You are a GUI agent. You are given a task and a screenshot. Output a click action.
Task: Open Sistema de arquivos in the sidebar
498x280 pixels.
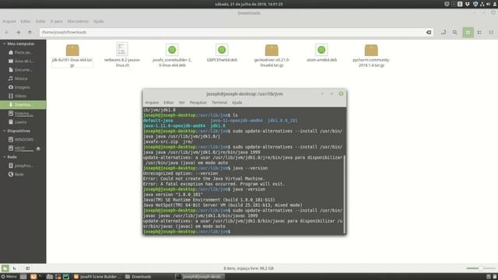(23, 114)
